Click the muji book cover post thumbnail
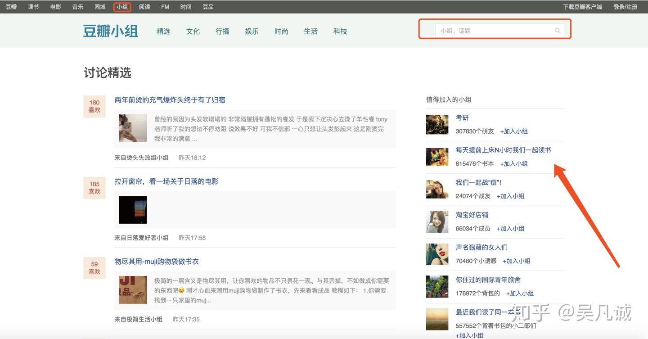 tap(133, 290)
